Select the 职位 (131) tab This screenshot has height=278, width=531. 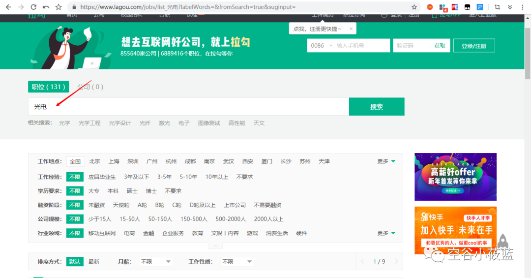tap(48, 87)
